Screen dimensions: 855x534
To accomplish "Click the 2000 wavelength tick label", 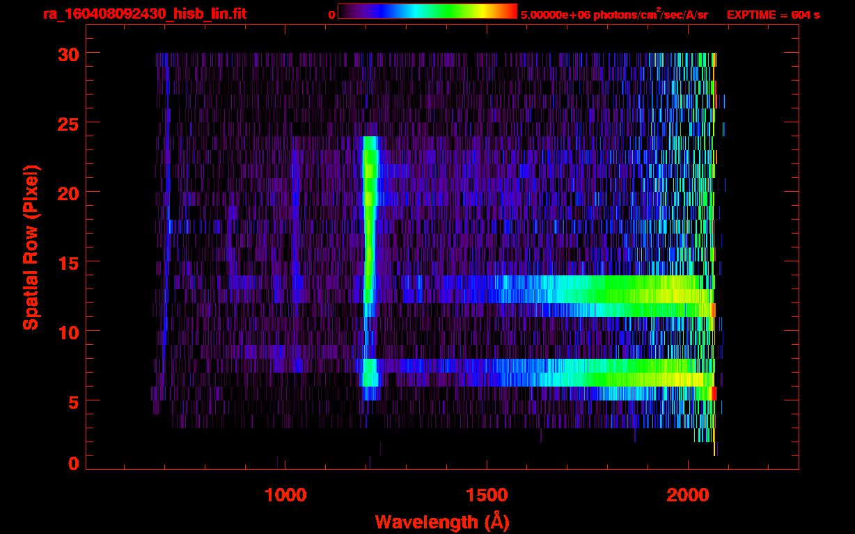I will pyautogui.click(x=687, y=495).
